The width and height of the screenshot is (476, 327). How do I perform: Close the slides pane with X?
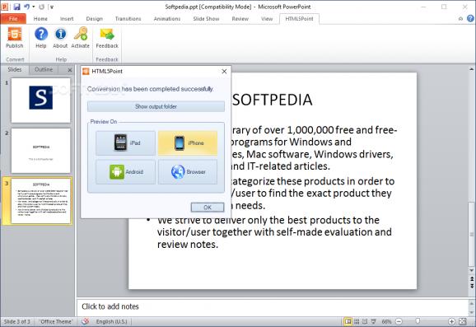click(70, 70)
